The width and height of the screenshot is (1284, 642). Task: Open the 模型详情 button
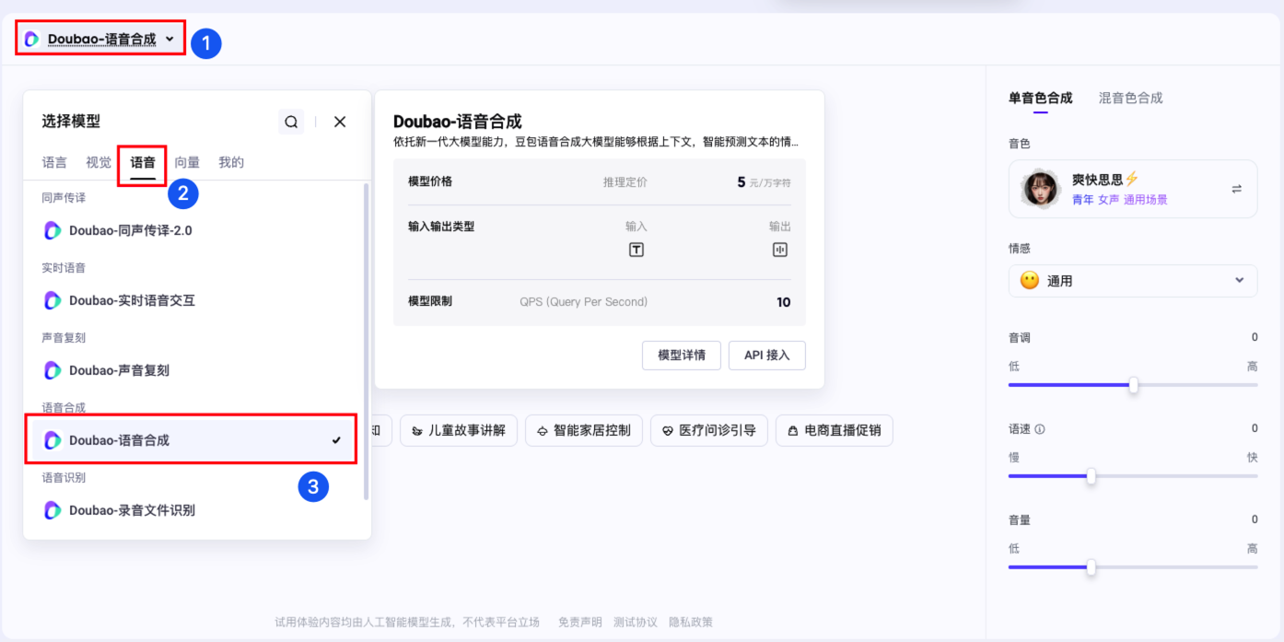click(x=682, y=355)
